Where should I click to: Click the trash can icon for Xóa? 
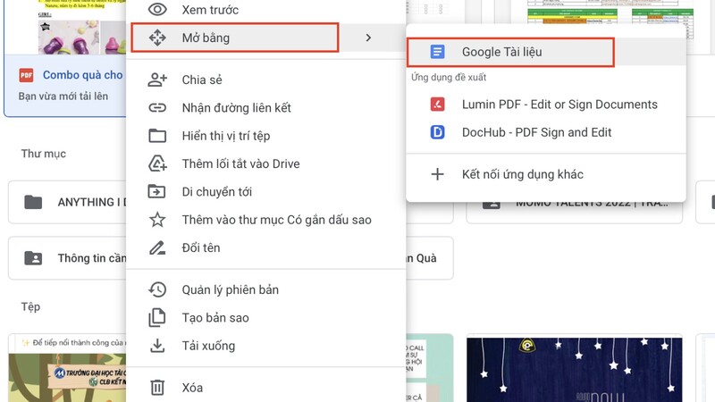pyautogui.click(x=157, y=388)
